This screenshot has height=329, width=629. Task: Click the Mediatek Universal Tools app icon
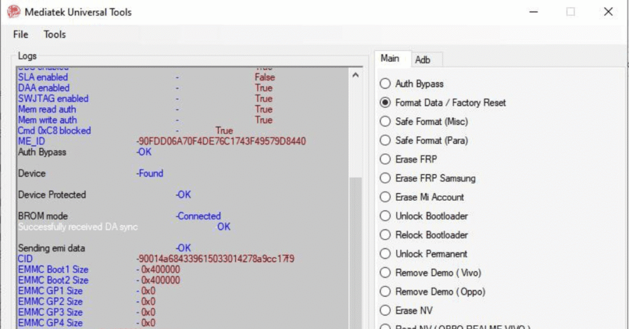coord(14,12)
